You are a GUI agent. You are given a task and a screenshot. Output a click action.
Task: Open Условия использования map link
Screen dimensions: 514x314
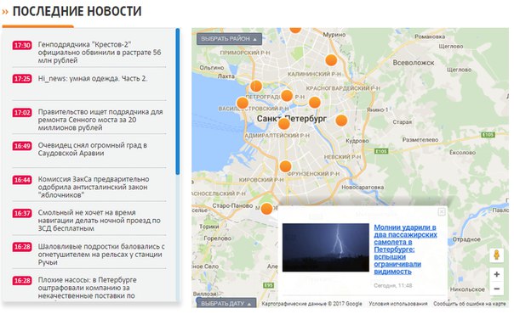(398, 304)
